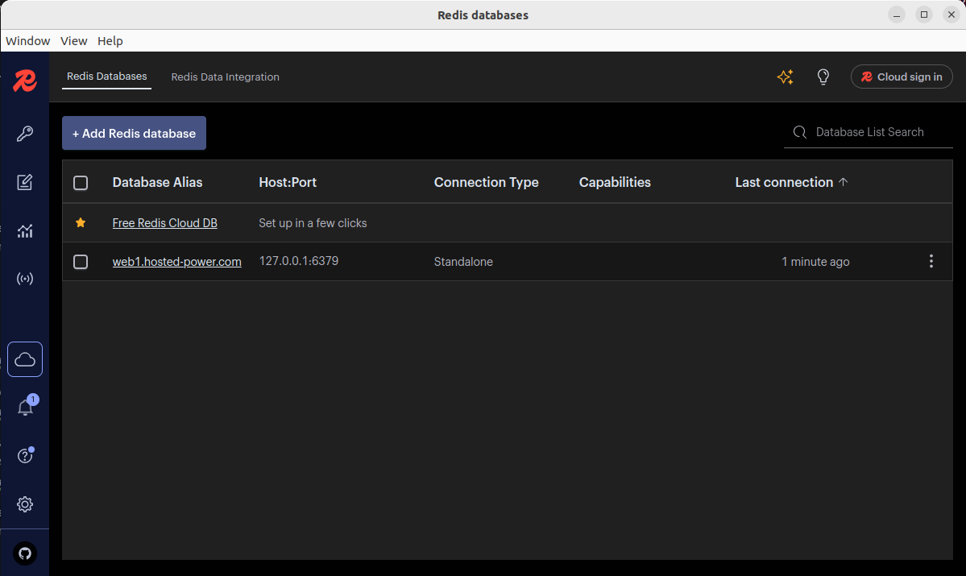Click the Add Redis database button
The height and width of the screenshot is (576, 966).
[135, 133]
